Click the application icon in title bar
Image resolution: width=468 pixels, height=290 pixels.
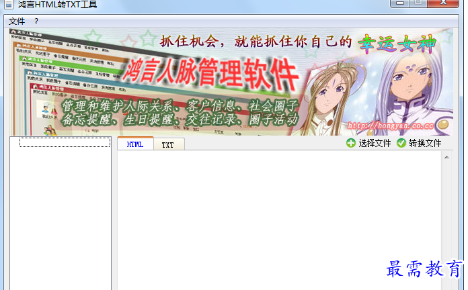(x=9, y=4)
